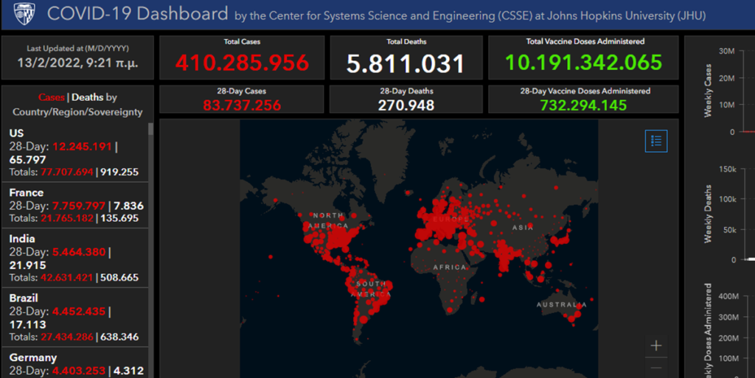Click the 28-Day Cases figure

point(242,105)
